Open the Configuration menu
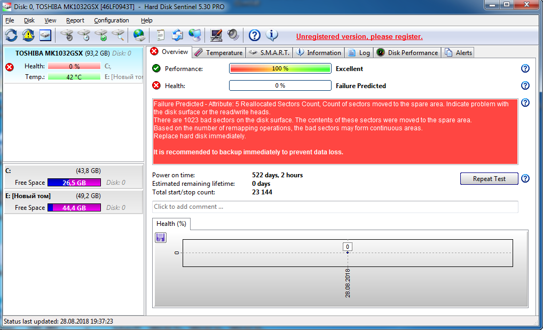 click(x=112, y=20)
